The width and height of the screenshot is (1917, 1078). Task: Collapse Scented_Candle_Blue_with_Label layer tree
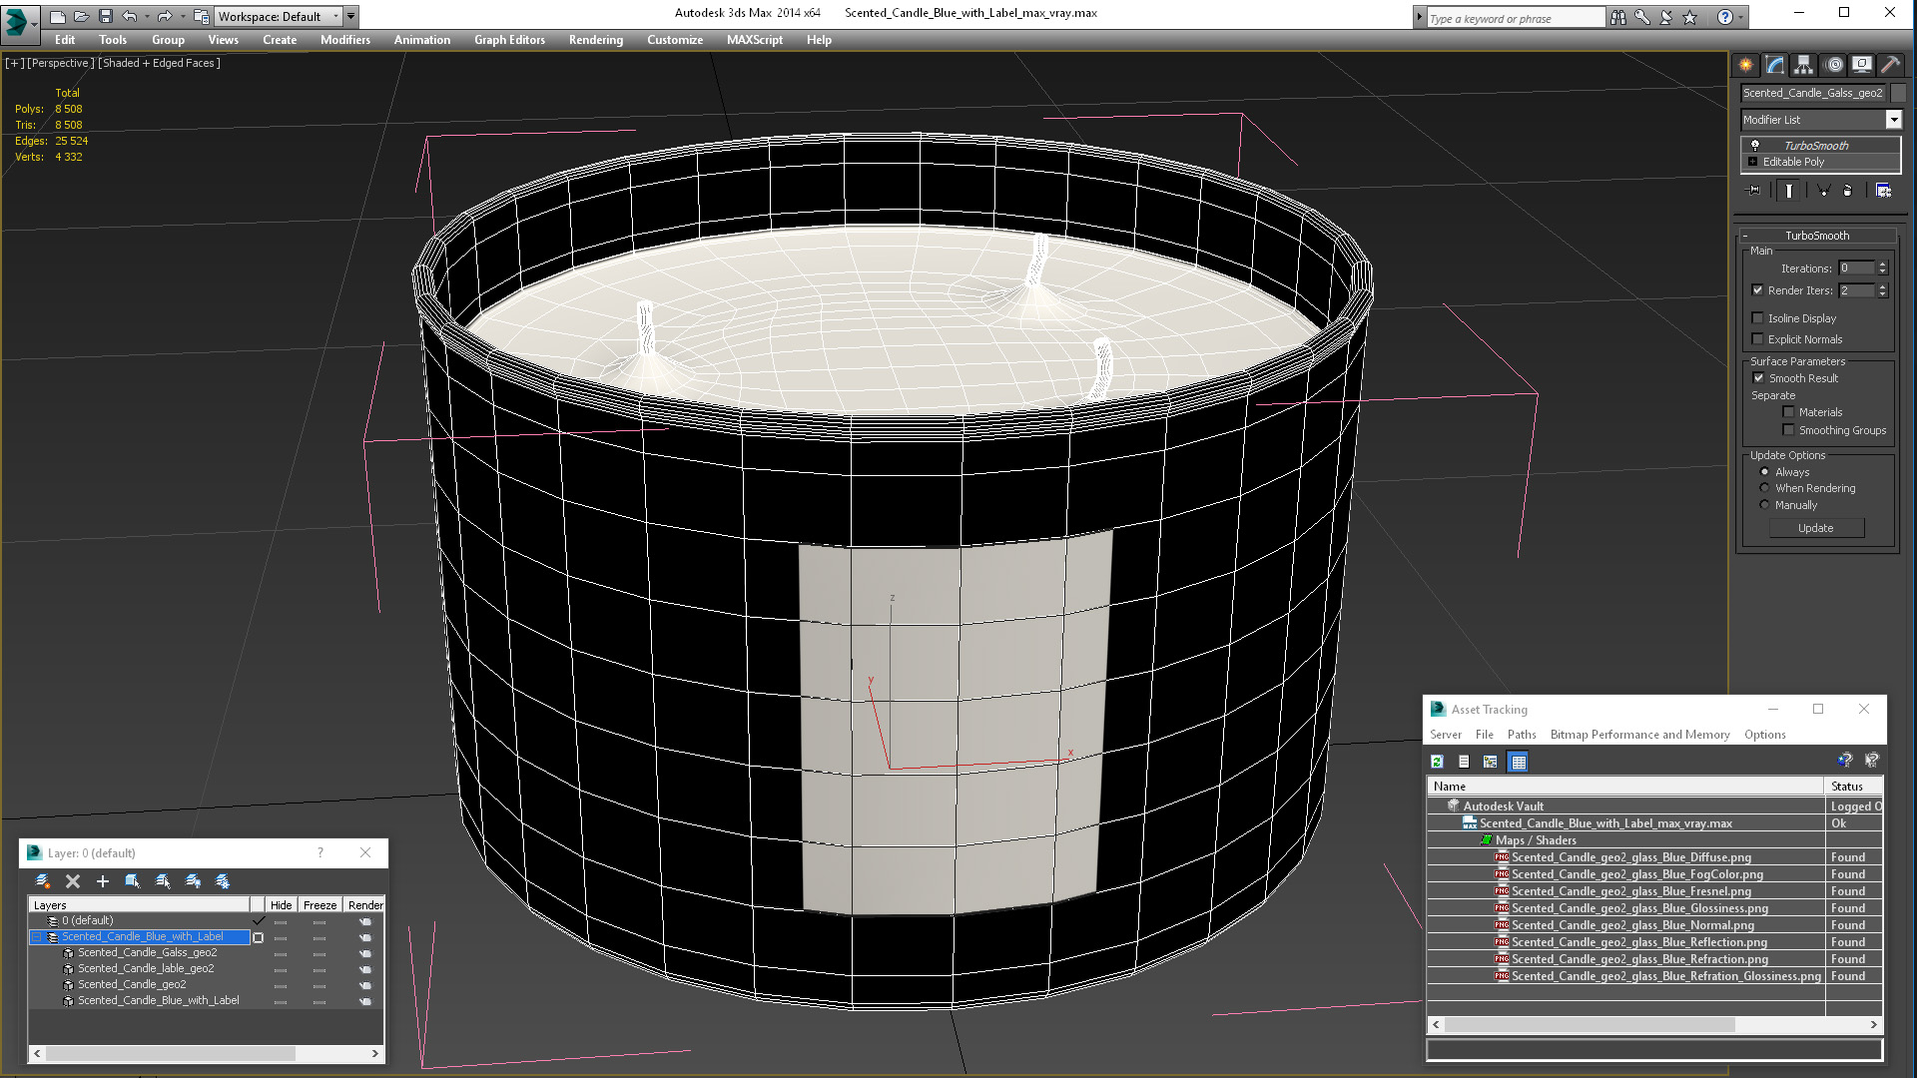coord(37,937)
